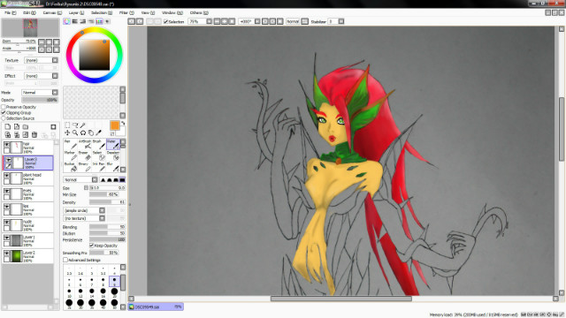Create a new layer folder

point(26,126)
